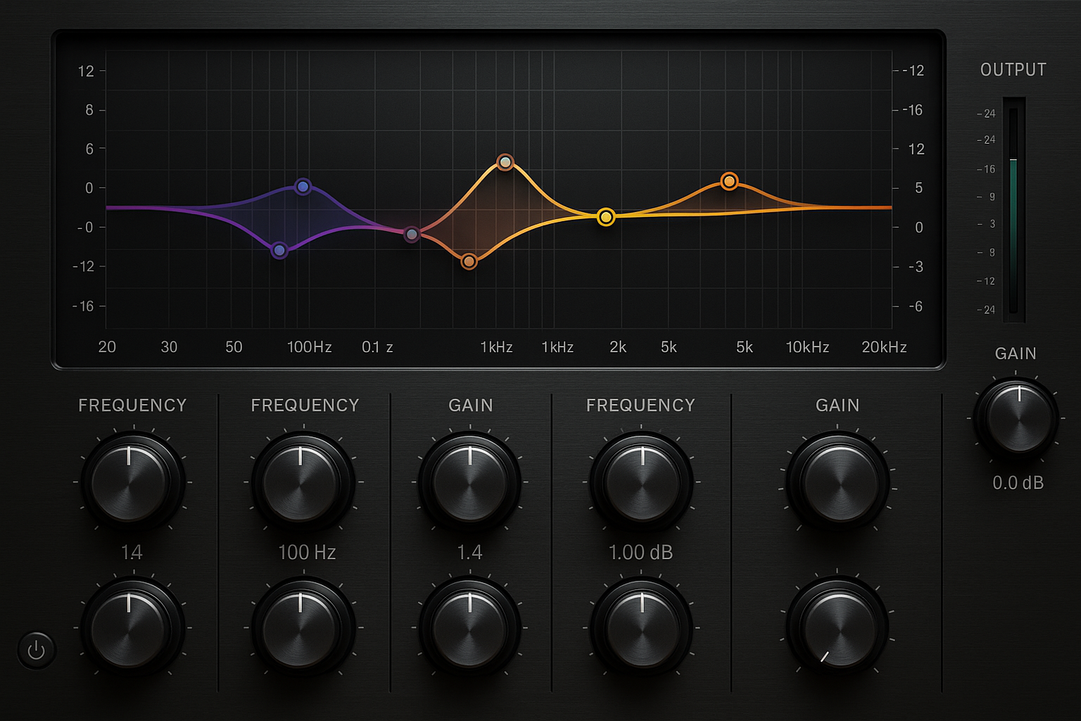Toggle the power button in the bottom-left corner
Image resolution: width=1081 pixels, height=721 pixels.
(x=37, y=650)
